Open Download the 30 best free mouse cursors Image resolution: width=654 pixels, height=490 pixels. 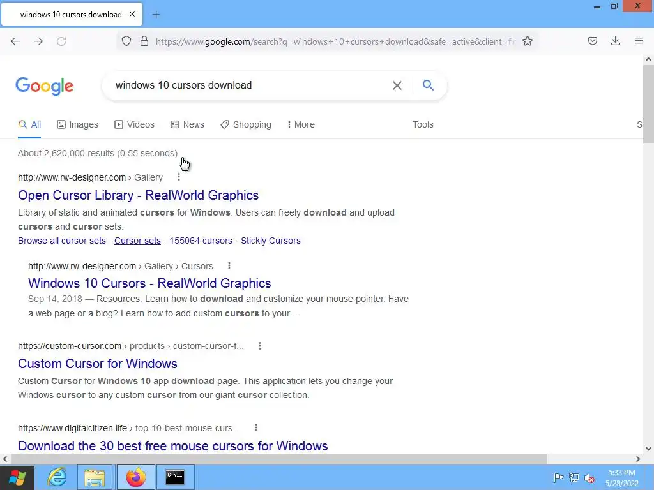(x=172, y=446)
